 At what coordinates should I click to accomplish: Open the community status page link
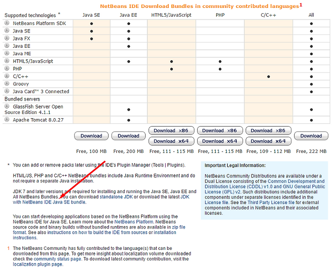coord(58,259)
